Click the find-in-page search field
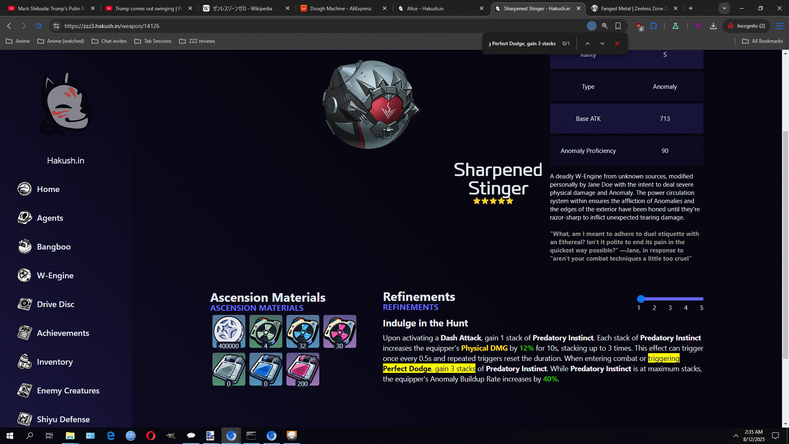789x444 pixels. tap(523, 44)
